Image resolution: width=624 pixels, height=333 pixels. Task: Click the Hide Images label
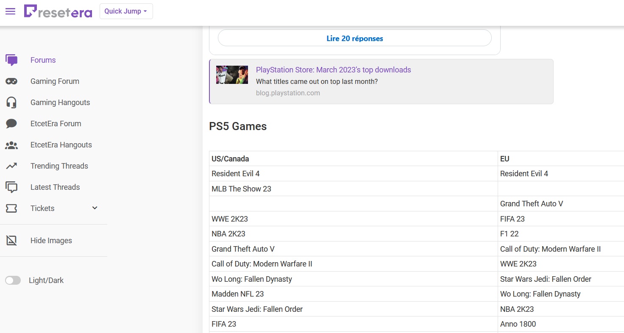(x=51, y=241)
